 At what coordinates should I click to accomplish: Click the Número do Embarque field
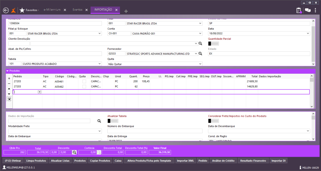click(155, 131)
